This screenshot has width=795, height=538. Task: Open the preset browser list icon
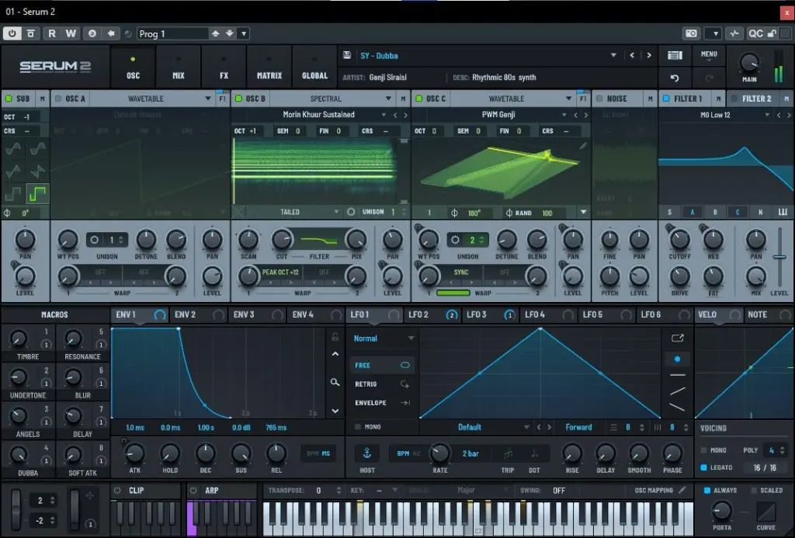(x=675, y=55)
